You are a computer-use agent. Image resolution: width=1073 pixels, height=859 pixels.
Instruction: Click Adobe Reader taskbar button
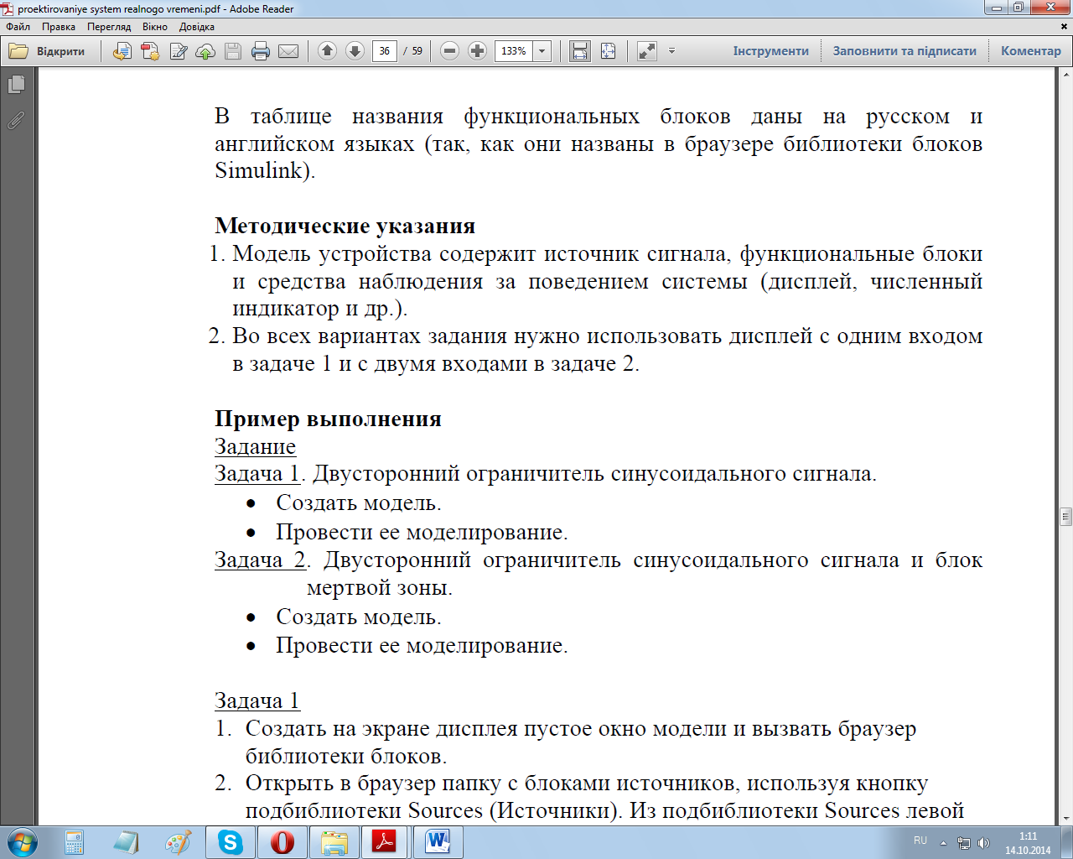pyautogui.click(x=385, y=842)
